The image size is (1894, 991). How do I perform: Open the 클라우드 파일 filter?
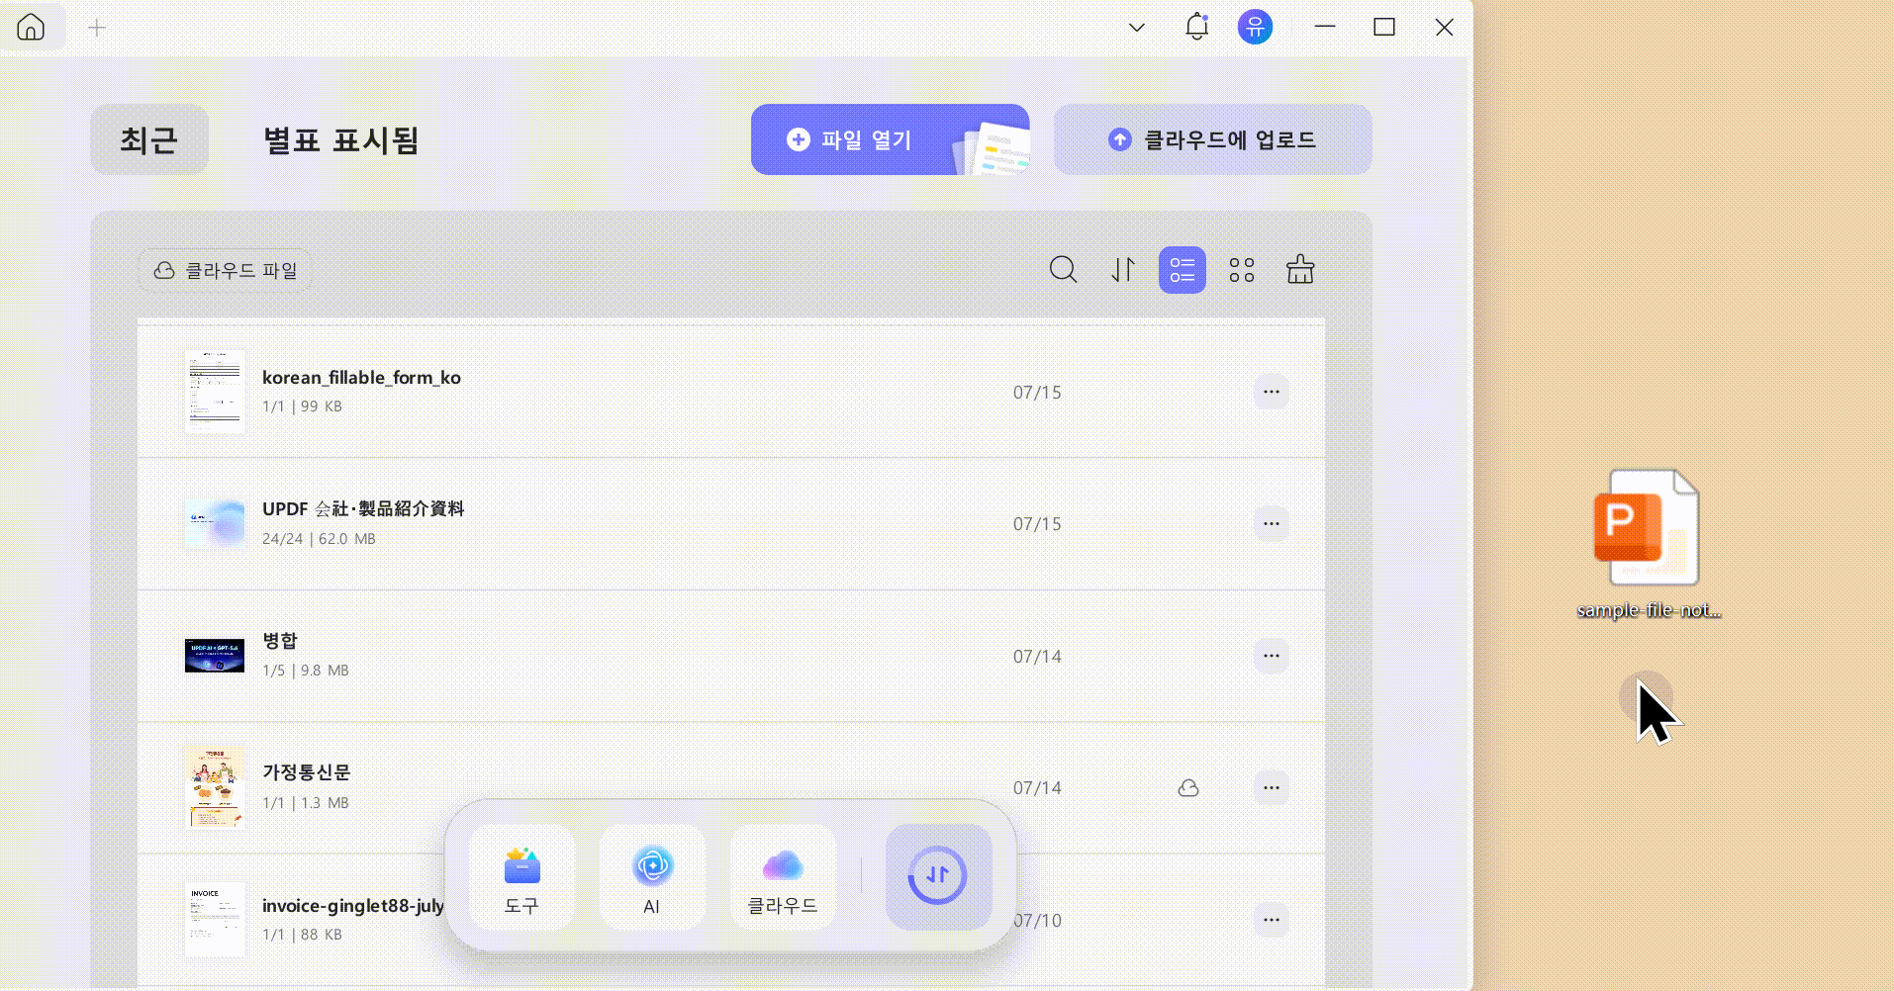[x=225, y=270]
